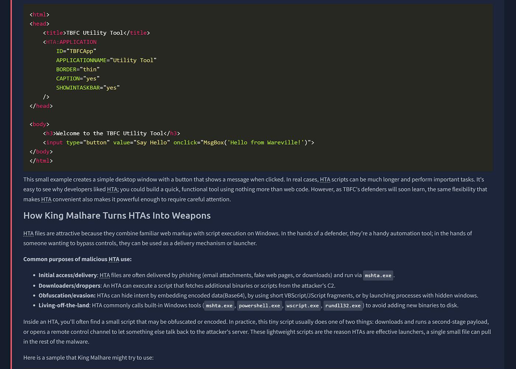Click the h3 'Welcome to the TBFC Utility Tool' line

click(x=112, y=133)
